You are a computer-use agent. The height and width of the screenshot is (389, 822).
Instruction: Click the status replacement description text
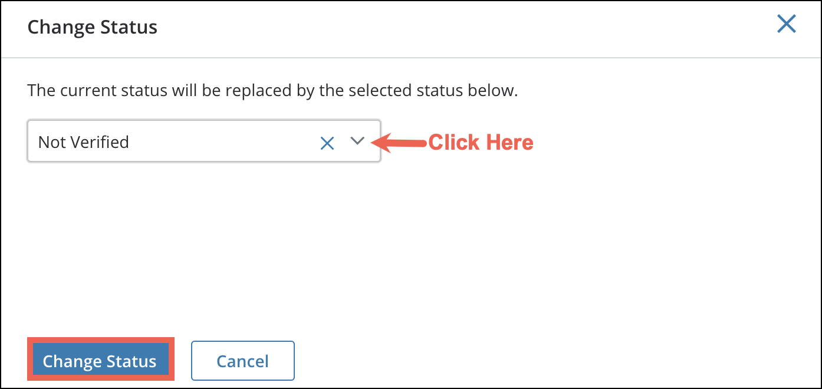272,91
